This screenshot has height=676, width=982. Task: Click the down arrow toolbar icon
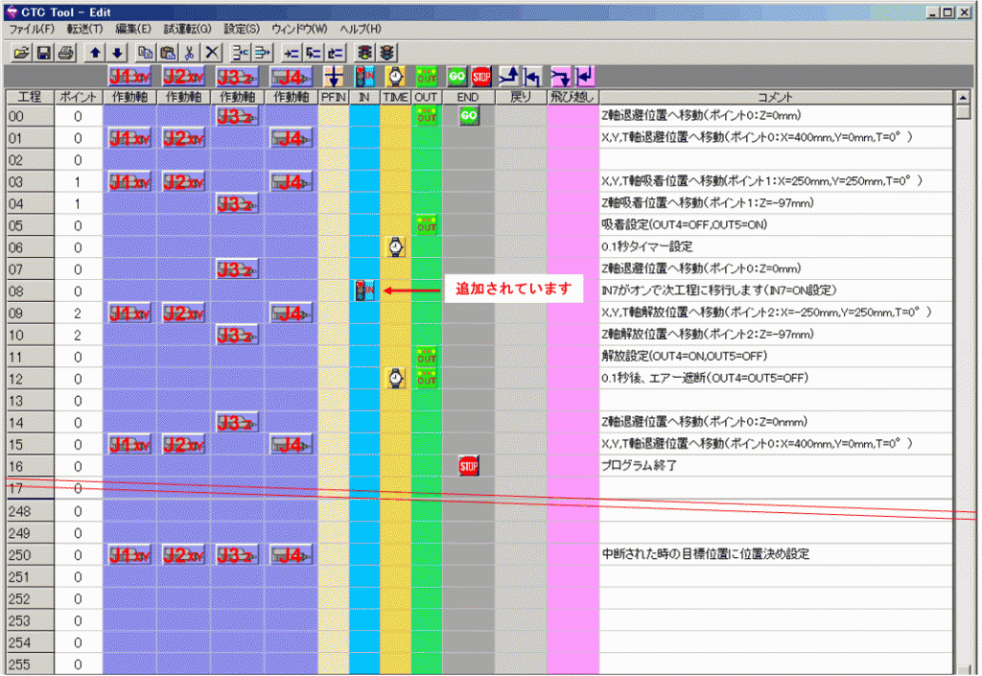(117, 53)
